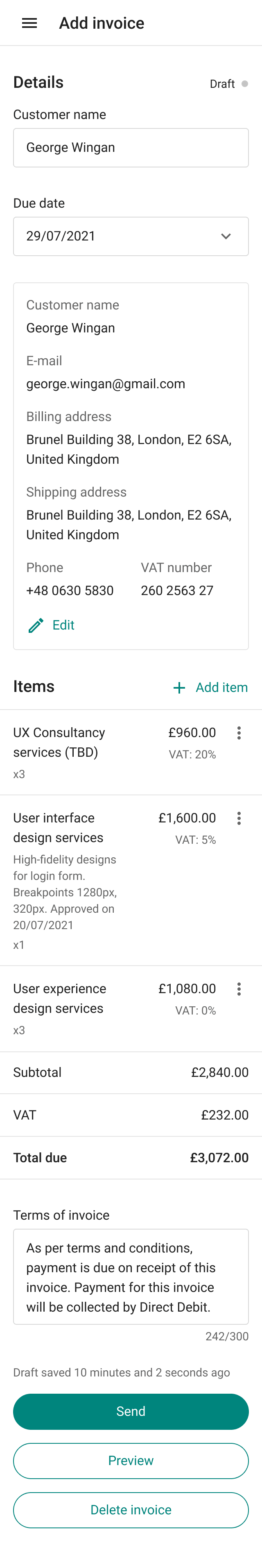Open the 29/07/2021 due date selector
Screen dimensions: 262x1548
(131, 236)
